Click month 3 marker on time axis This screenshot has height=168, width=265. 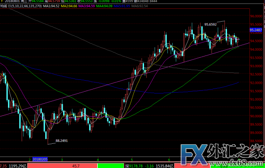(x=62, y=160)
